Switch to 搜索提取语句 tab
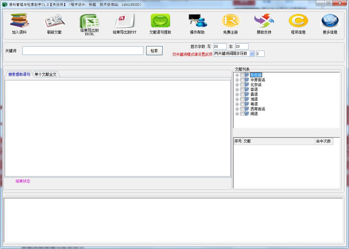Viewport: 349px width, 249px height. click(19, 74)
